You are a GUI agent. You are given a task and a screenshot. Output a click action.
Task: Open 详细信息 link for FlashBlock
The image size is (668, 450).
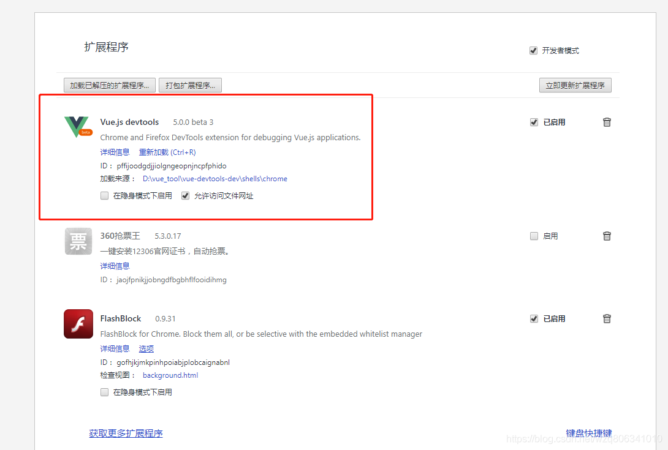pyautogui.click(x=115, y=349)
